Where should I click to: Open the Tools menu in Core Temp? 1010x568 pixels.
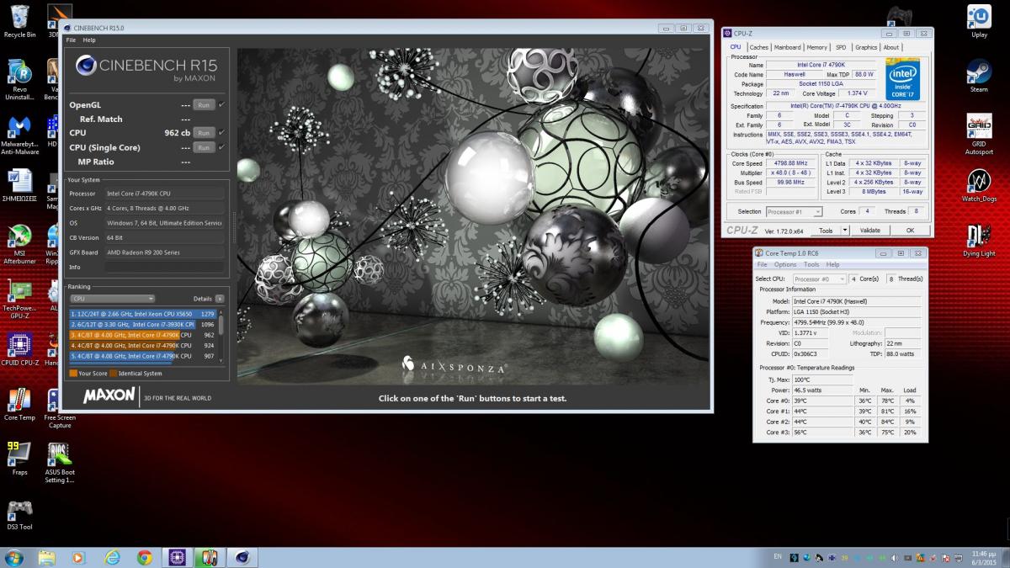tap(811, 264)
